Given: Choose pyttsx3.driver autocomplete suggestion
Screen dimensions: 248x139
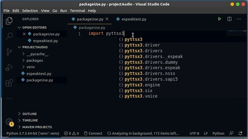Looking at the screenshot, I should [x=183, y=45].
